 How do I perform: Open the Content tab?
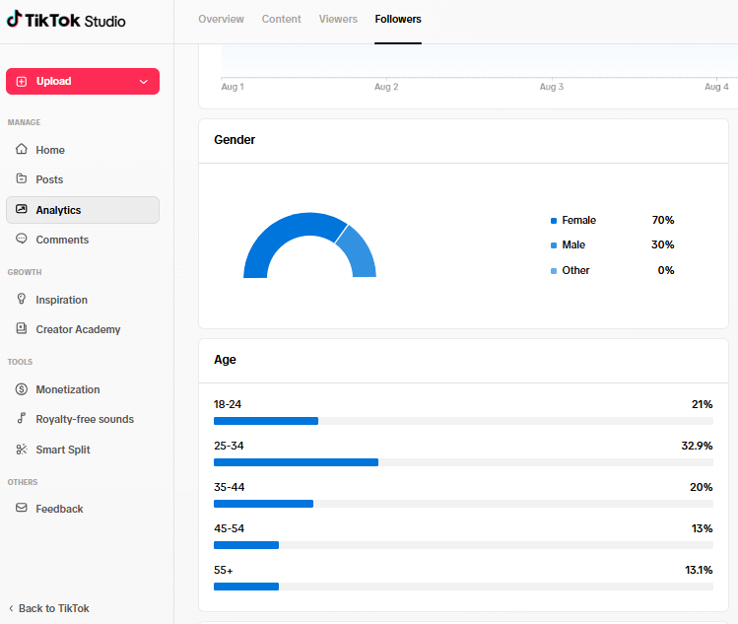tap(281, 20)
